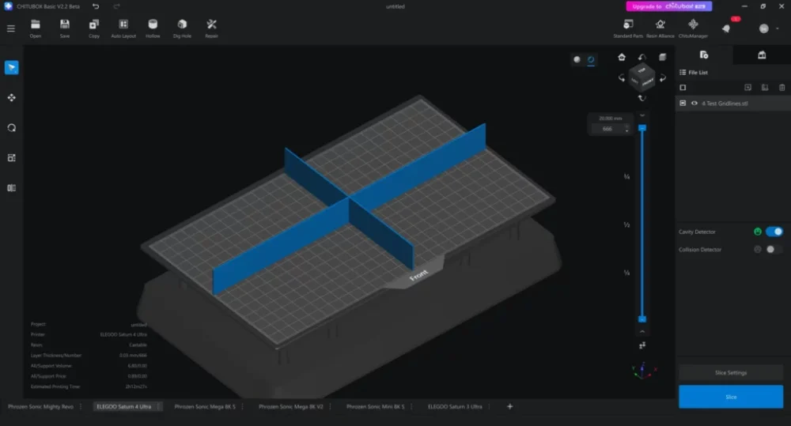Screen dimensions: 791x426
Task: Click the layer-down chevron below layer slider
Action: [x=642, y=331]
